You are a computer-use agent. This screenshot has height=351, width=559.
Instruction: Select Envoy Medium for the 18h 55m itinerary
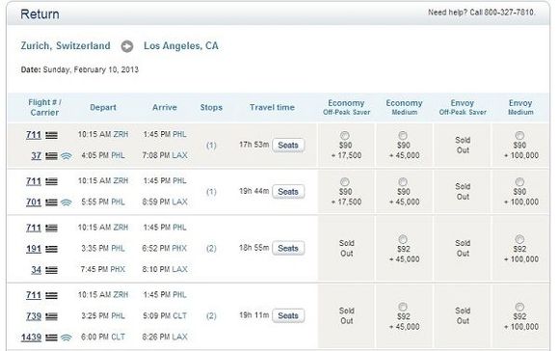[x=519, y=239]
